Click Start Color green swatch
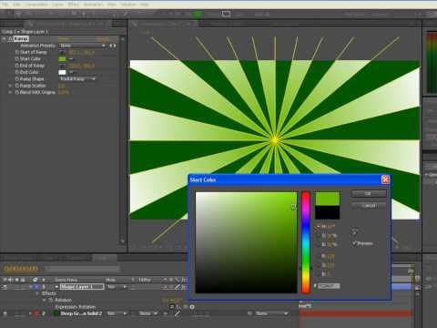The width and height of the screenshot is (437, 328). click(x=62, y=59)
